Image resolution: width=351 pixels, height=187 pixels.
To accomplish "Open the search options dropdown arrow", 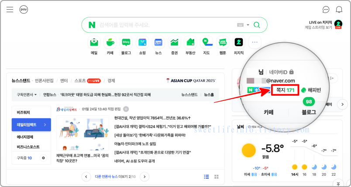I will coord(248,25).
